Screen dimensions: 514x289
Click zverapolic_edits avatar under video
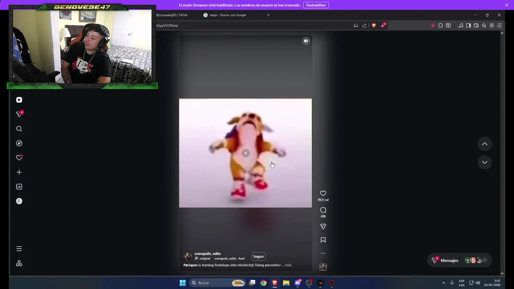pos(187,256)
